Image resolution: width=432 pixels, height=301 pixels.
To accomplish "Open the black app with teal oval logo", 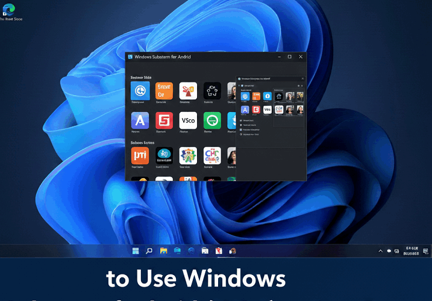I will 164,155.
